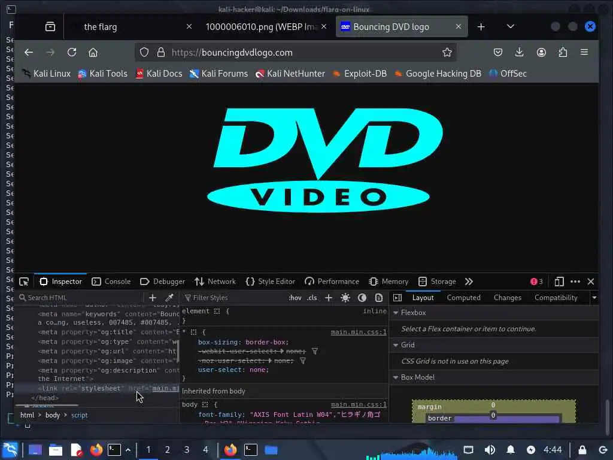Open the DevTools customize ellipsis menu

(x=575, y=282)
